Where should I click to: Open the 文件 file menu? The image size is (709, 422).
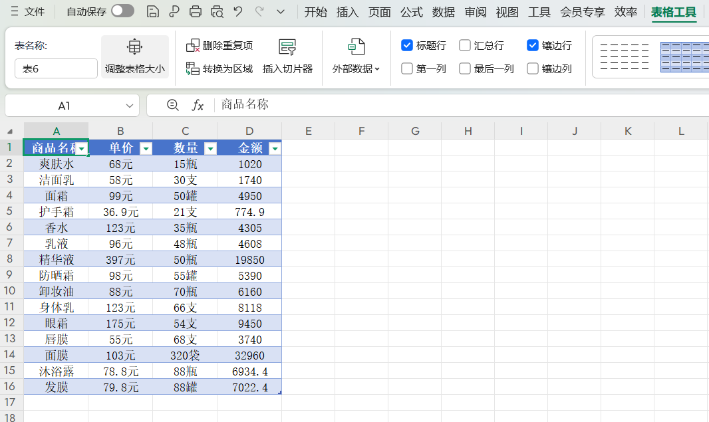[33, 11]
